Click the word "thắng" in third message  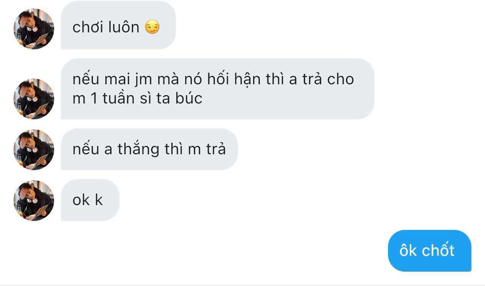[138, 149]
